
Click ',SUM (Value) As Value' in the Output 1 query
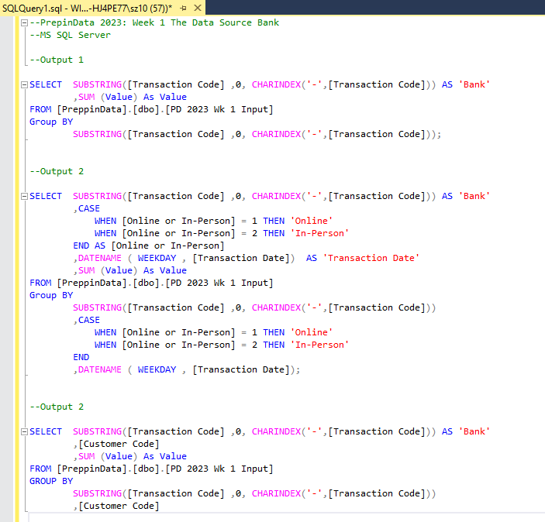130,97
